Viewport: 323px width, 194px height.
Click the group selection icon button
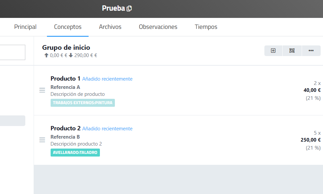[292, 51]
